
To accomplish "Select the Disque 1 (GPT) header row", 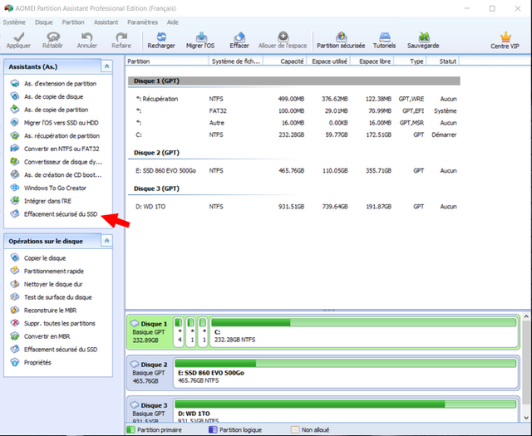I will (293, 81).
